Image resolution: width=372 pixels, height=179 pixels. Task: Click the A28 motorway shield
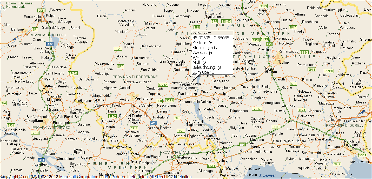click(153, 123)
